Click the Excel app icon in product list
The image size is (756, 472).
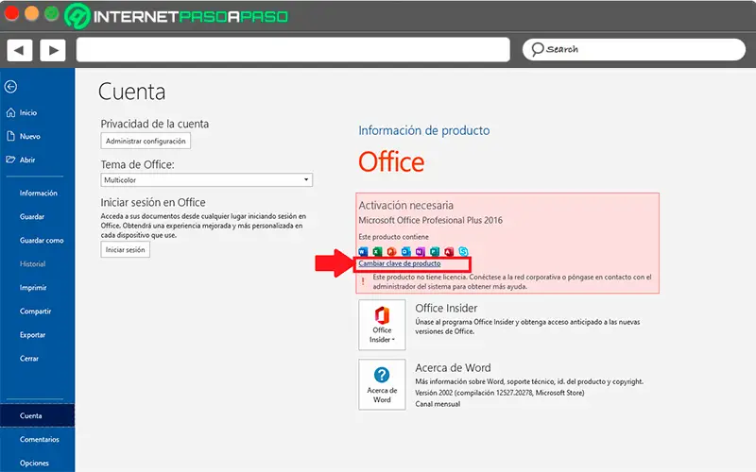tap(377, 251)
